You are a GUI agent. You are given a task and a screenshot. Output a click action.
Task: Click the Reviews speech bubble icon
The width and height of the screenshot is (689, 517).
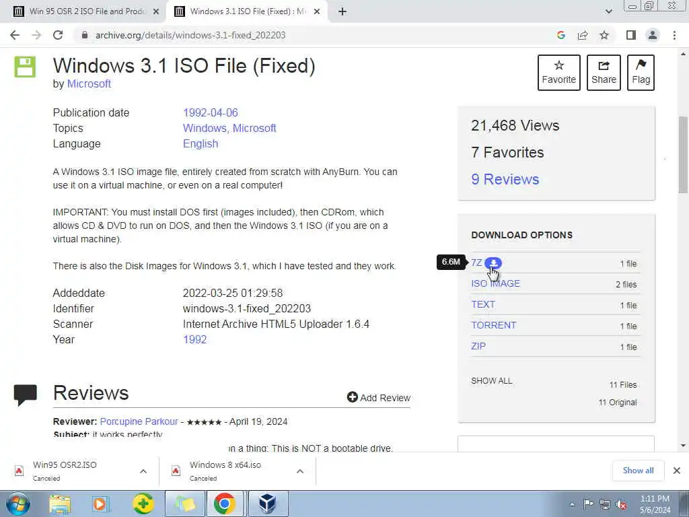(x=26, y=394)
